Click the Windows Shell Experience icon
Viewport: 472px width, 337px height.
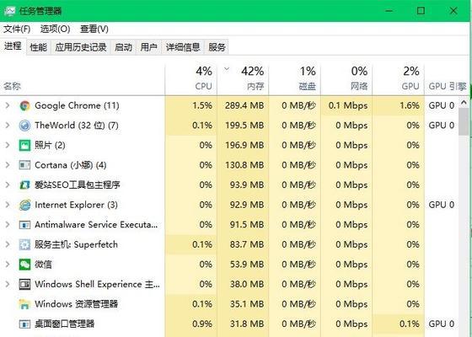tap(24, 285)
